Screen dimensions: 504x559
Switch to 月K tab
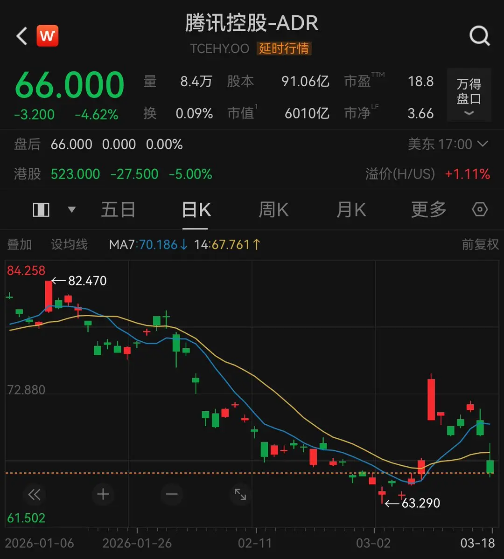tap(351, 210)
